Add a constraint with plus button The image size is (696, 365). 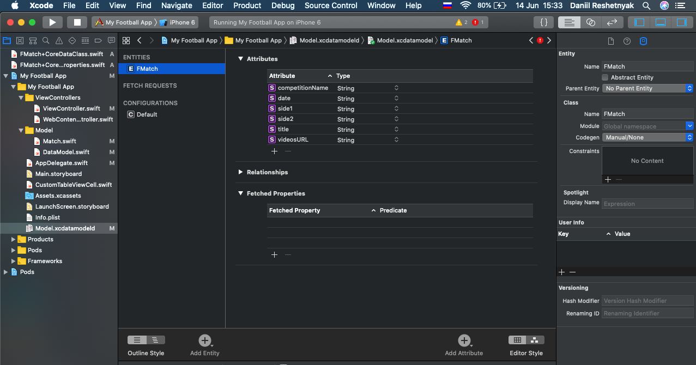coord(608,179)
